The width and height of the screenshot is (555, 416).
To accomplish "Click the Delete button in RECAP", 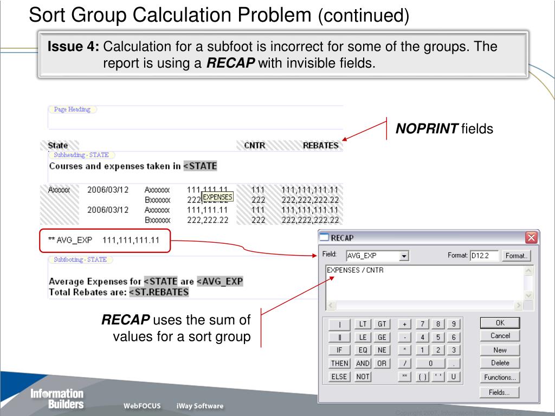I will [x=500, y=363].
